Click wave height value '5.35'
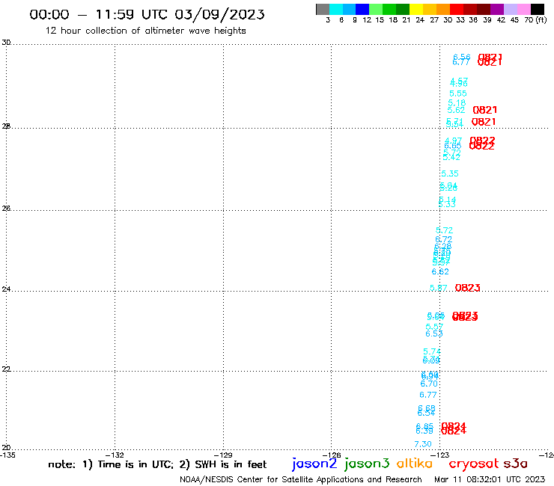The width and height of the screenshot is (554, 486). (x=450, y=173)
